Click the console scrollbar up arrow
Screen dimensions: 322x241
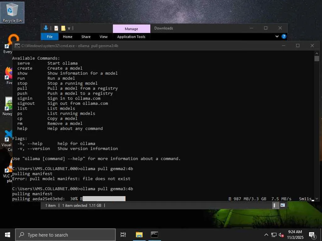click(x=317, y=53)
